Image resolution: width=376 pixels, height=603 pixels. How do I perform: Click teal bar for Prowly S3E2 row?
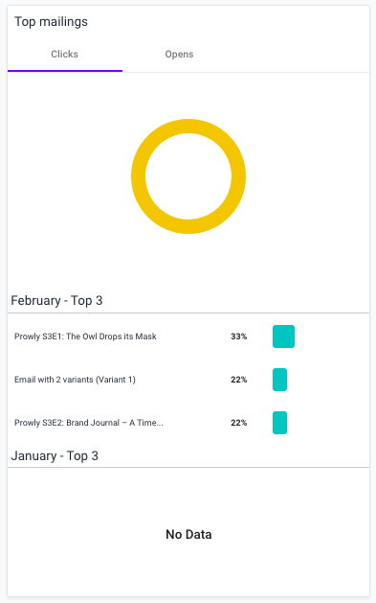click(279, 423)
